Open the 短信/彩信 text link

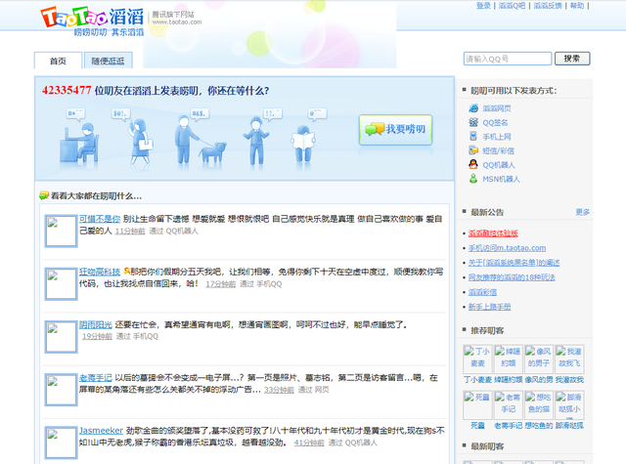[498, 150]
